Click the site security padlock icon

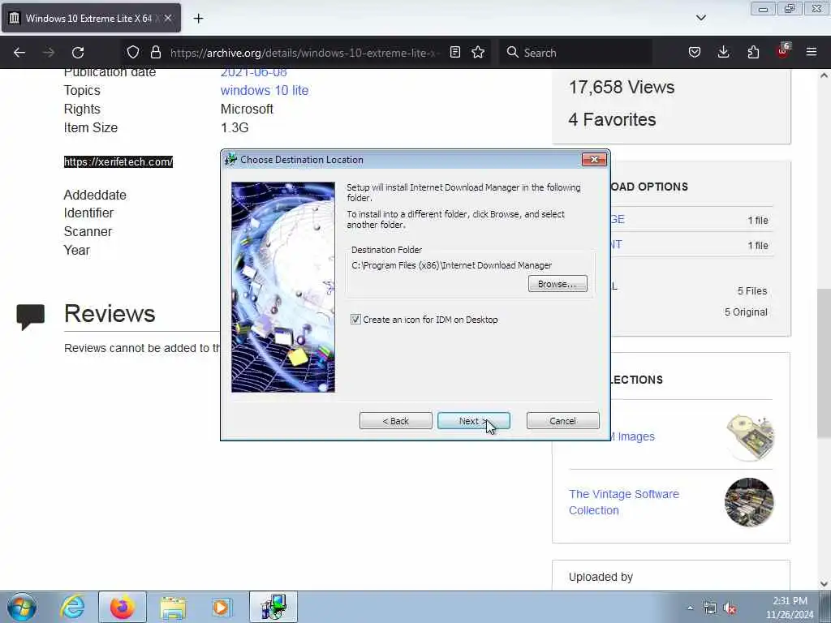[155, 53]
